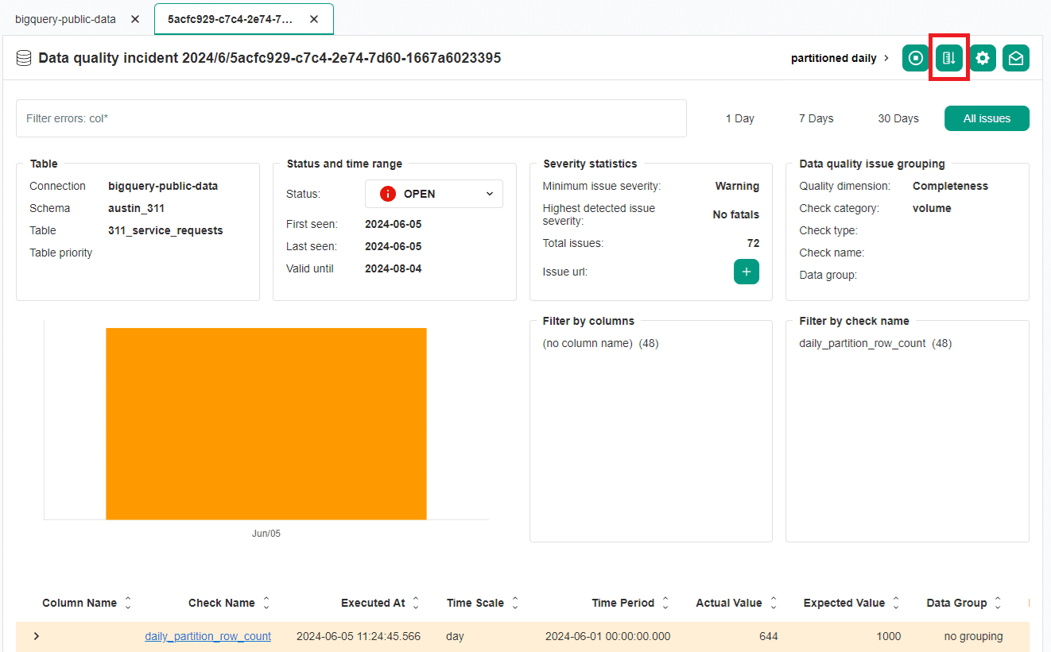
Task: Click the incident title heading text
Action: 270,58
